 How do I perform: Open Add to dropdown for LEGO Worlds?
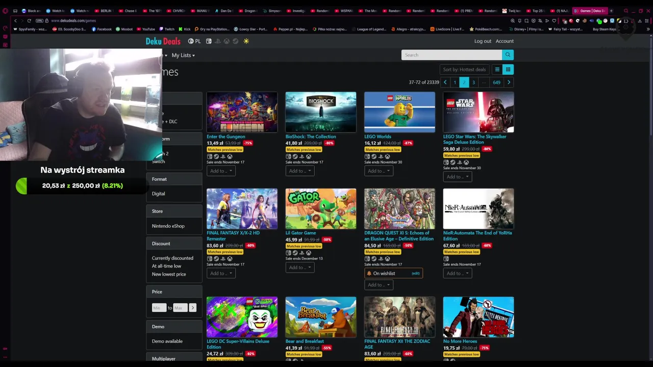[x=379, y=171]
